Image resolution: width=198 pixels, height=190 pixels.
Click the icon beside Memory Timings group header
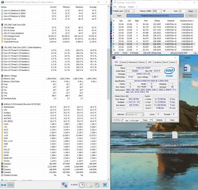coord(2,76)
